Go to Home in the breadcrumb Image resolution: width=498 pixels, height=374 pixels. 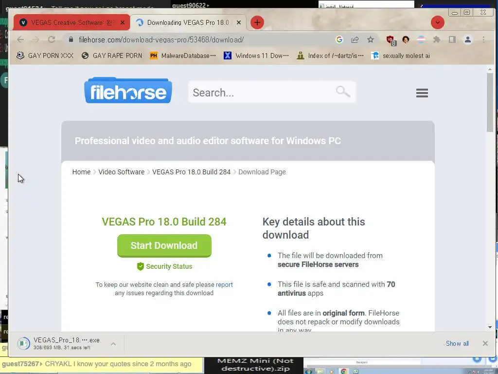[81, 172]
